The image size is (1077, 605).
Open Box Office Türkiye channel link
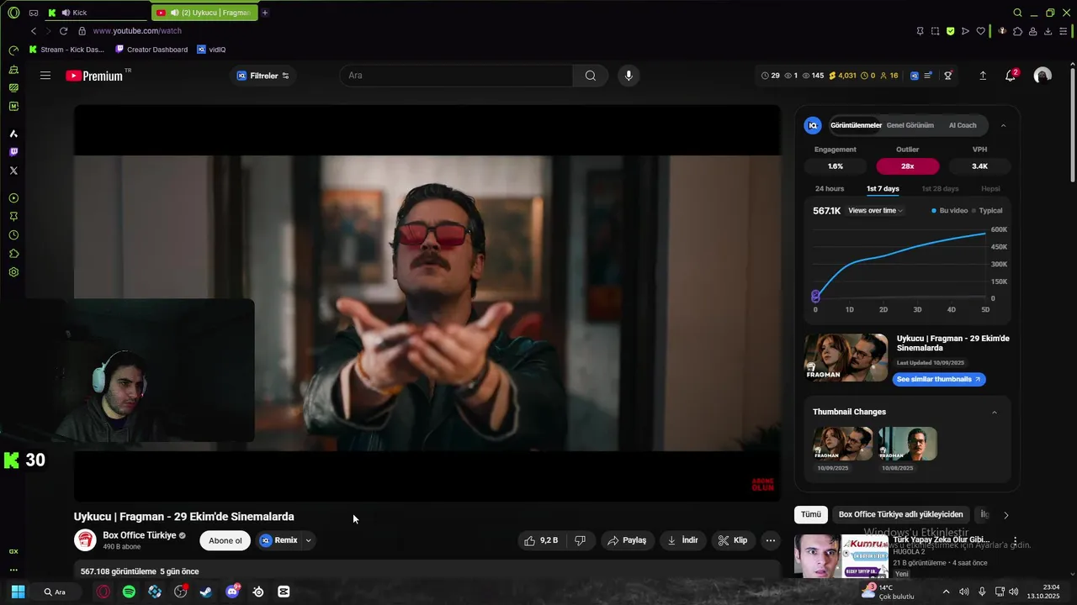(x=139, y=535)
